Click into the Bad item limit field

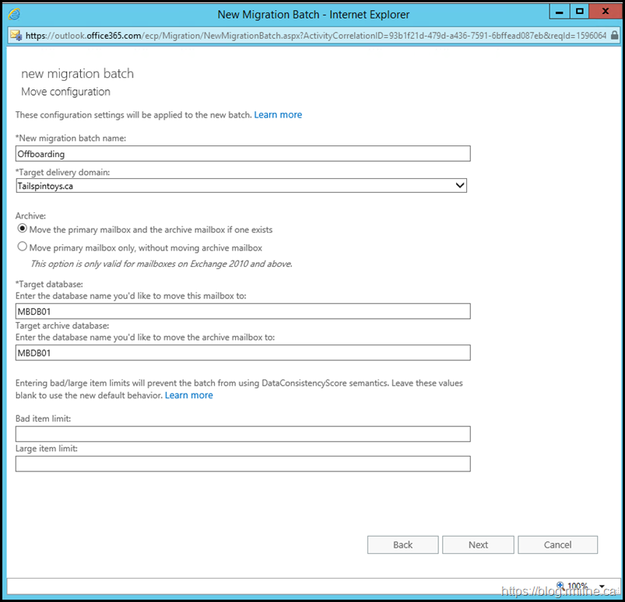[243, 434]
